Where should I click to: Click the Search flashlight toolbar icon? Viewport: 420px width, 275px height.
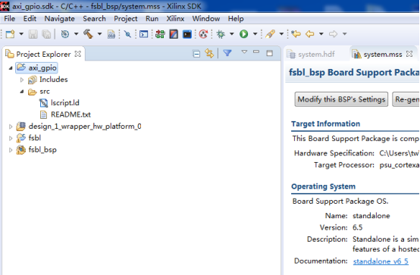point(270,34)
